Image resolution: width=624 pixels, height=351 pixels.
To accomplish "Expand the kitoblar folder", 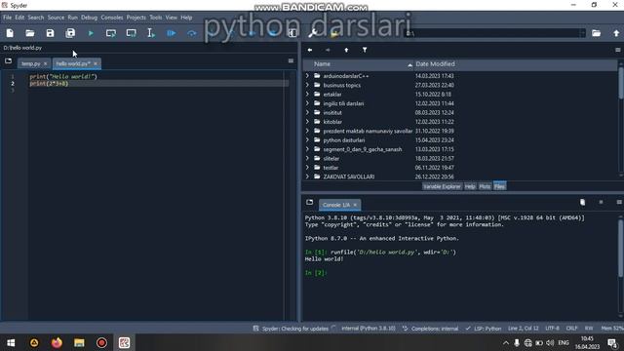I will [307, 121].
